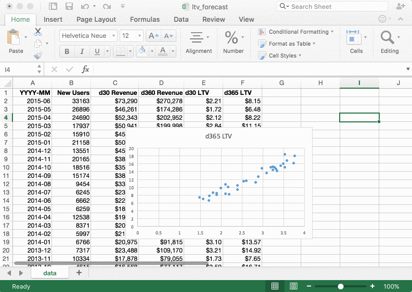Open the Quick Access Toolbar customize arrow
The width and height of the screenshot is (412, 292).
click(x=122, y=6)
